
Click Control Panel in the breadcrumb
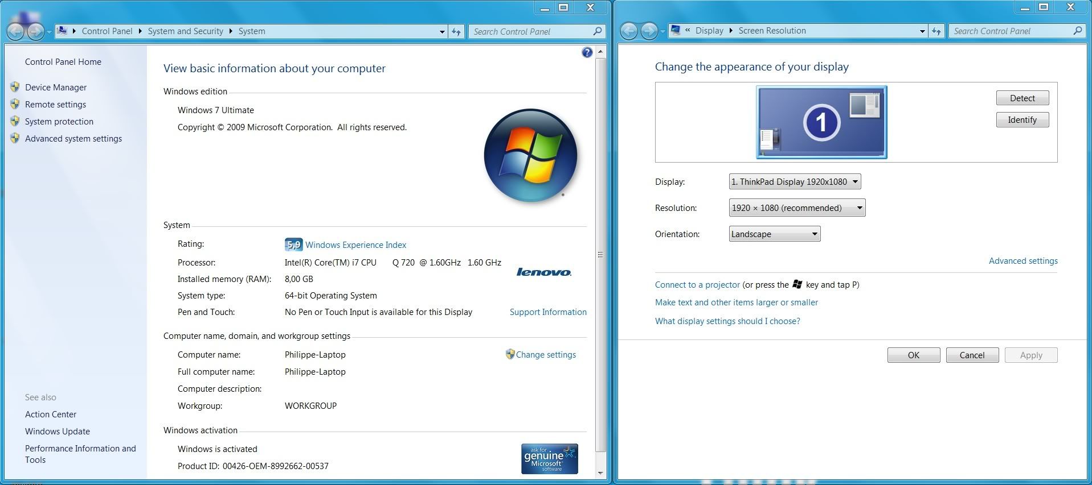[107, 31]
